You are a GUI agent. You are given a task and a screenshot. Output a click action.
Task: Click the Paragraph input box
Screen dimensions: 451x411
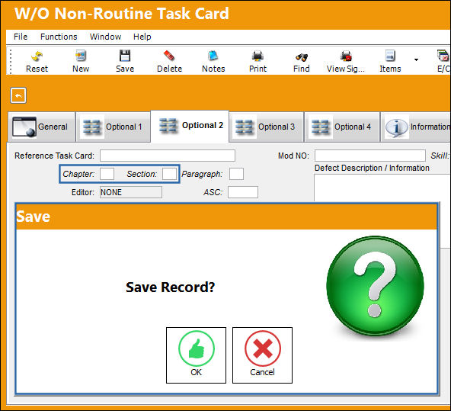point(236,174)
